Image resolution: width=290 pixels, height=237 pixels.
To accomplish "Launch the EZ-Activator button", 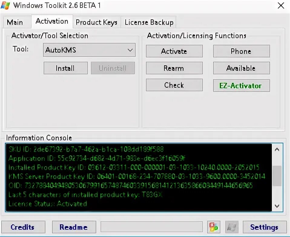I will (x=241, y=86).
